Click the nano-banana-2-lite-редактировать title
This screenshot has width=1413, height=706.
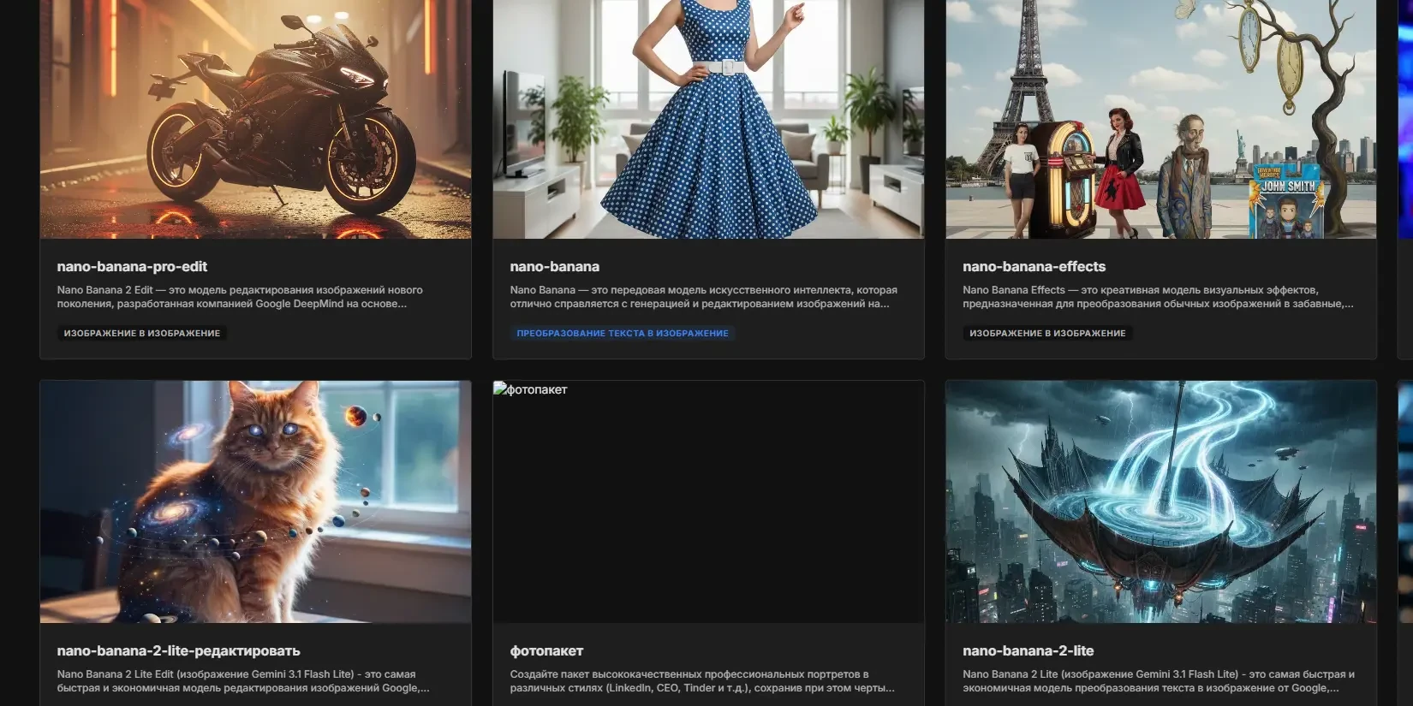point(178,651)
